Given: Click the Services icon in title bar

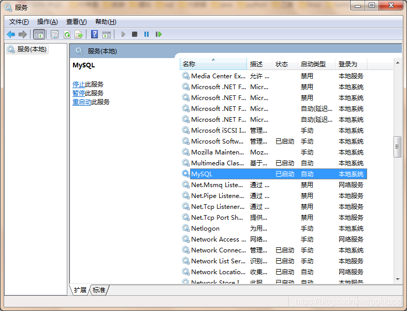Looking at the screenshot, I should click(x=8, y=8).
